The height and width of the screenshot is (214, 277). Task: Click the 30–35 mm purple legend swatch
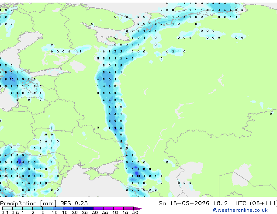(x=98, y=208)
